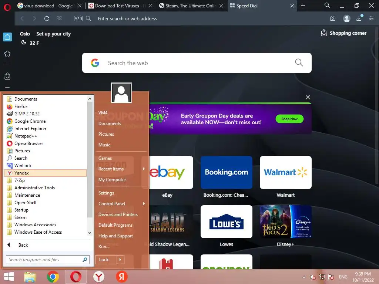Launch Firefox from the start menu
Viewport: 379px width, 284px height.
pos(46,106)
